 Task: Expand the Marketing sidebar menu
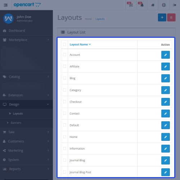(26, 150)
